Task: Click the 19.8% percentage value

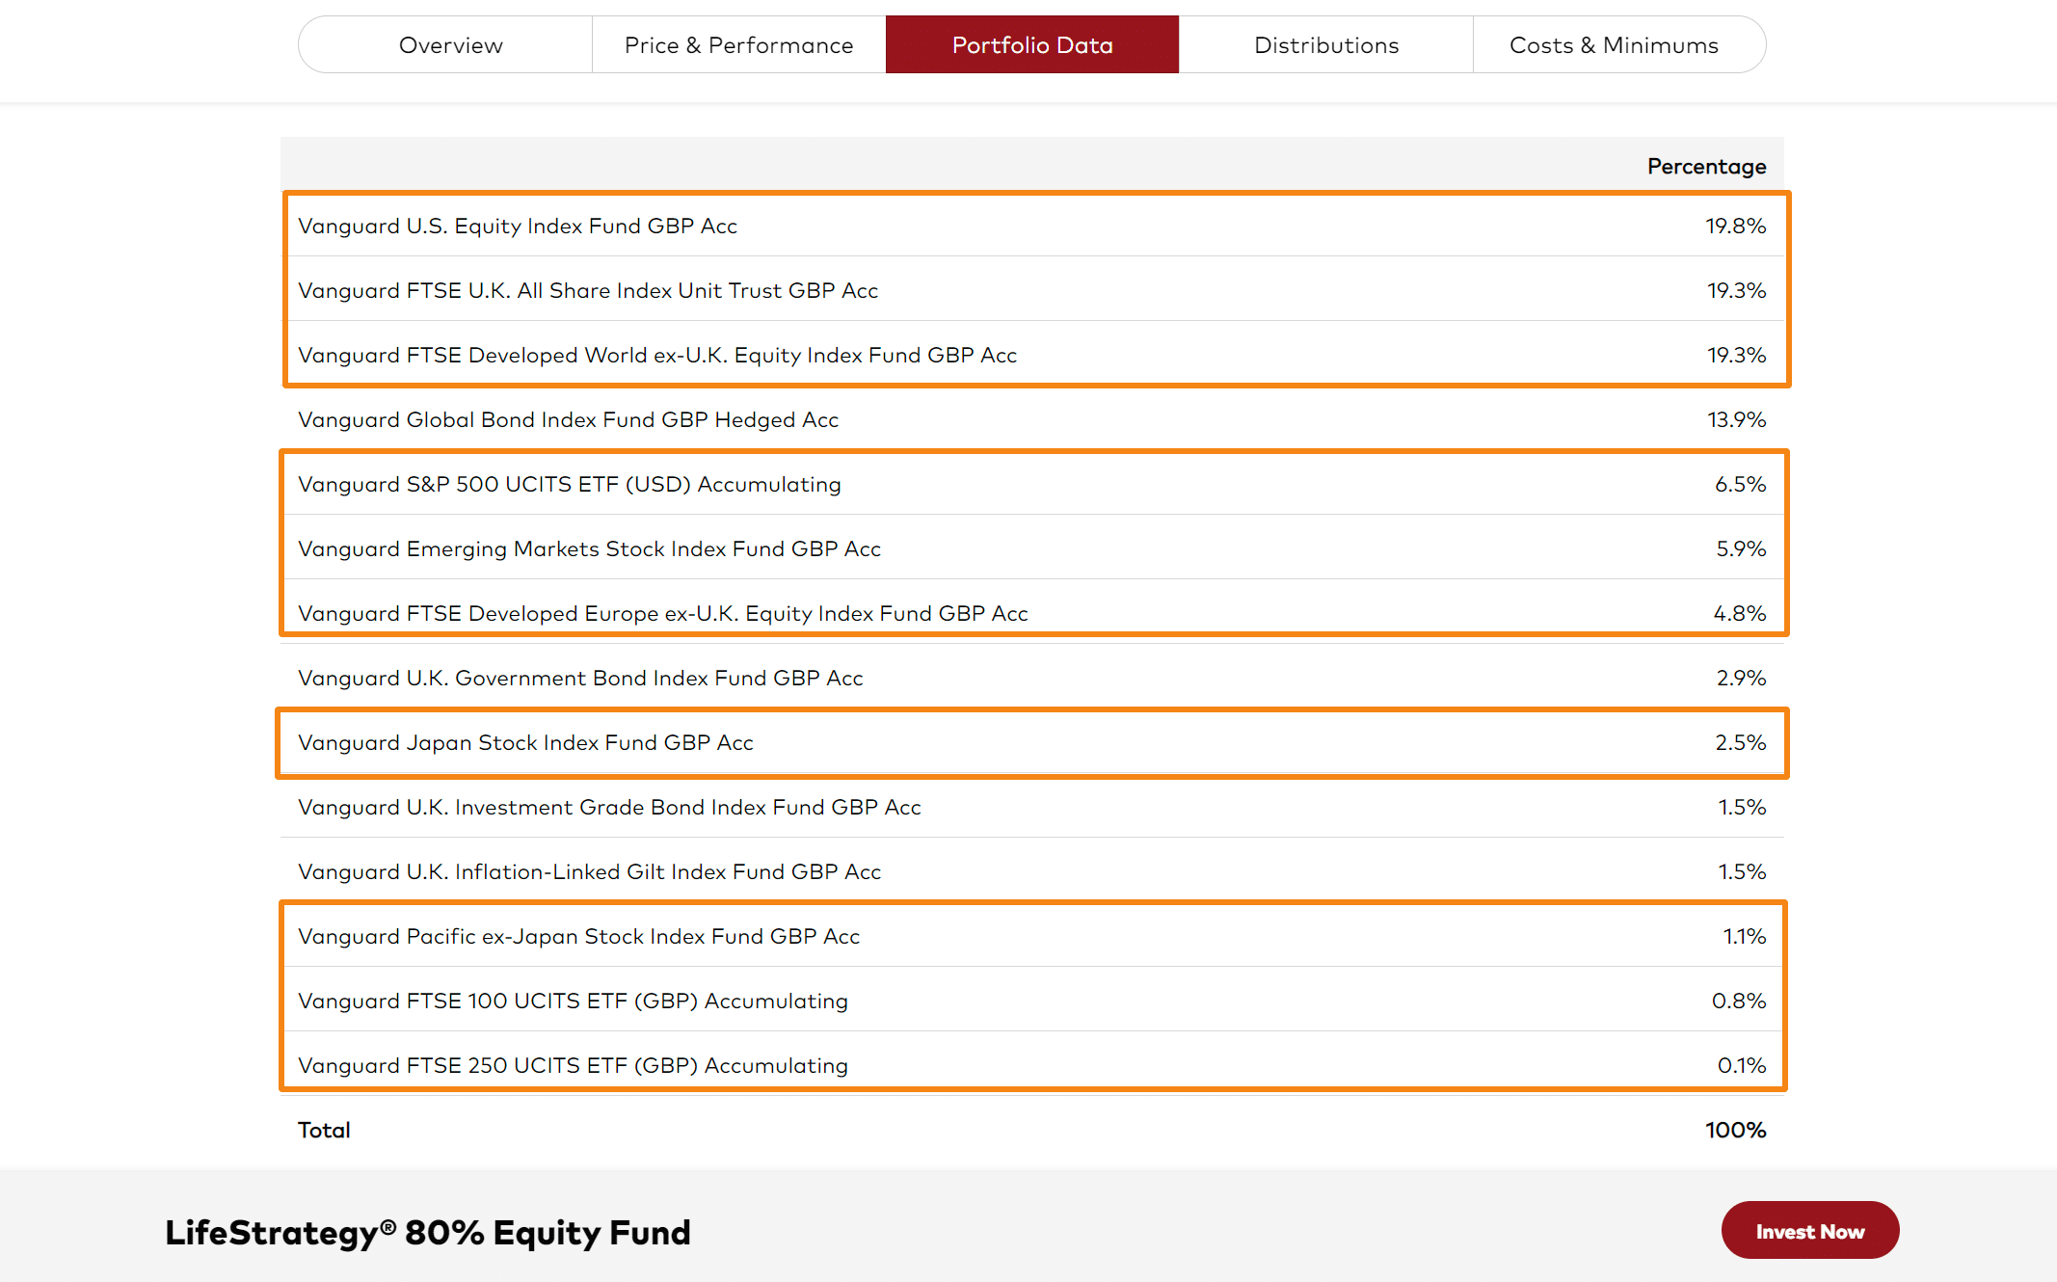Action: click(x=1735, y=226)
